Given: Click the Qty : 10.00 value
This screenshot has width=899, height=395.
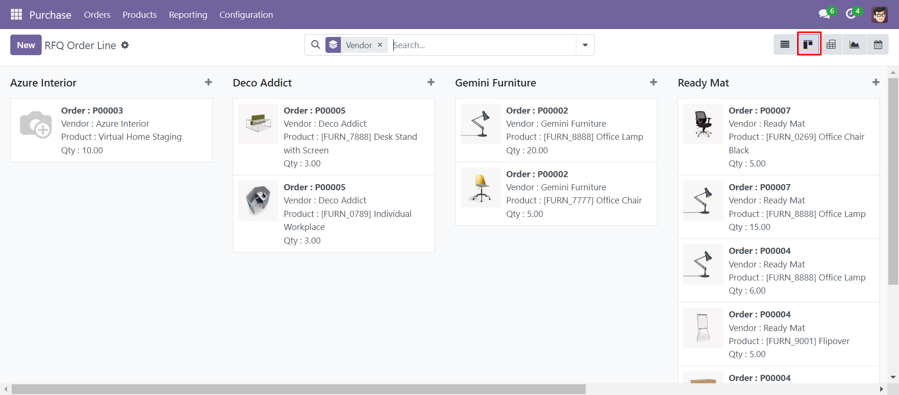Looking at the screenshot, I should click(82, 150).
